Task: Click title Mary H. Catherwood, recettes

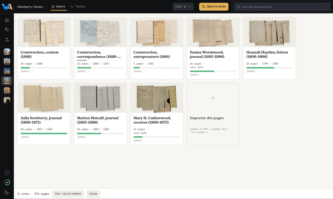Action: point(152,120)
